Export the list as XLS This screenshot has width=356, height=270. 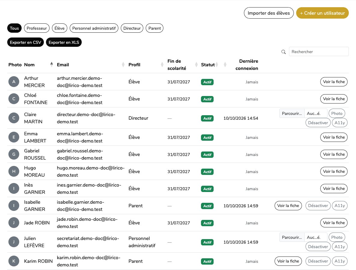pos(64,42)
